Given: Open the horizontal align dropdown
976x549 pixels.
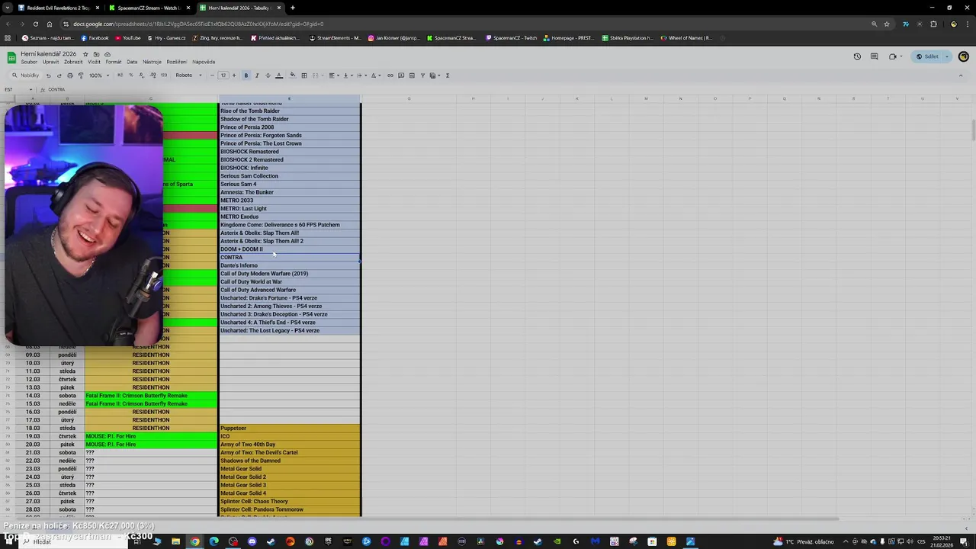Looking at the screenshot, I should point(333,75).
